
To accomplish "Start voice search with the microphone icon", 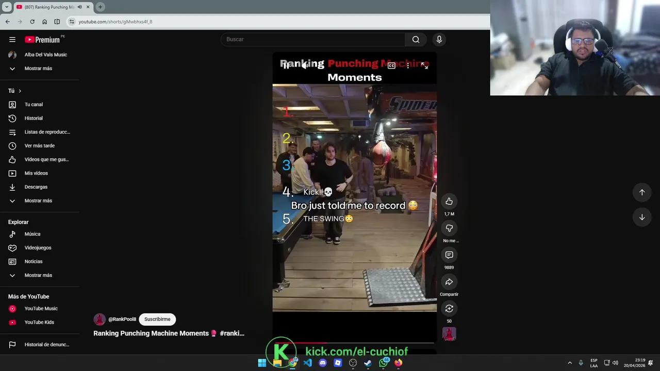I will [x=439, y=39].
